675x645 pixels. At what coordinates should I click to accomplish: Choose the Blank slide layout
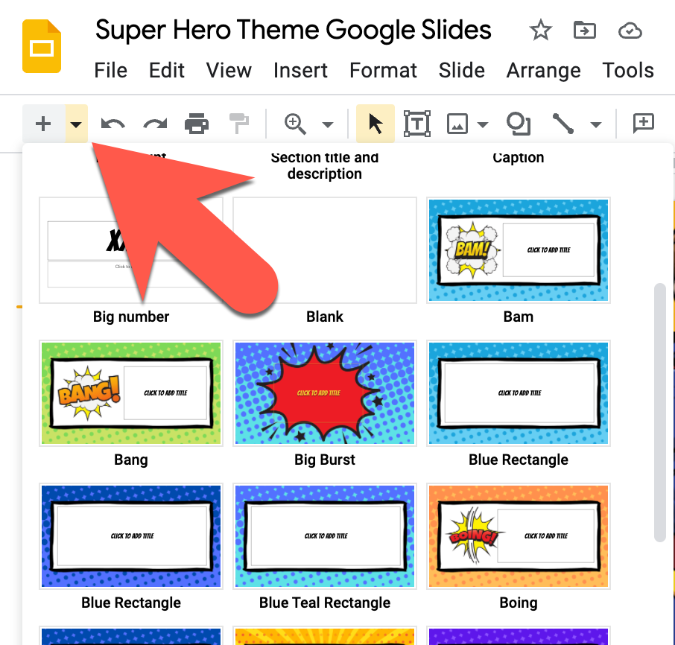pos(325,250)
